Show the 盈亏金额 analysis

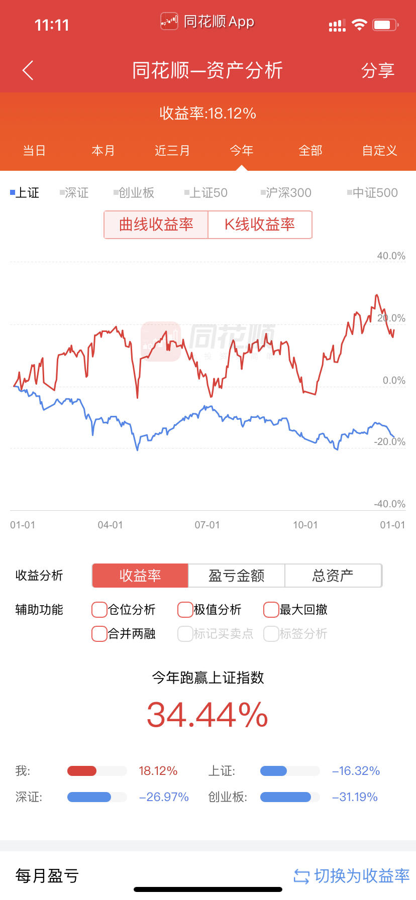pos(237,576)
